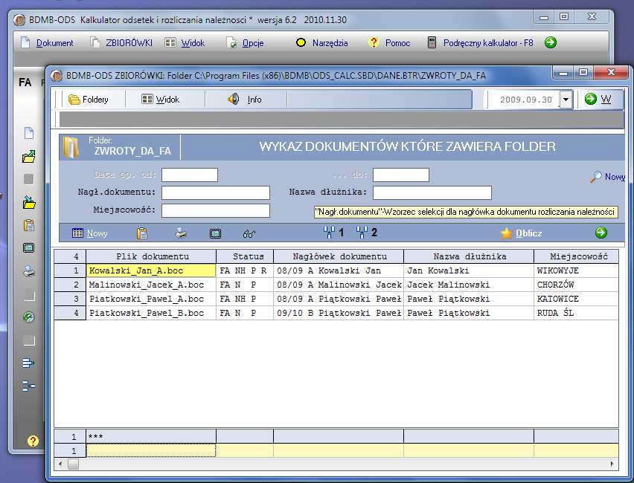Open Foldery in the Zbiorówki window
Viewport: 634px width, 483px height.
coord(88,100)
